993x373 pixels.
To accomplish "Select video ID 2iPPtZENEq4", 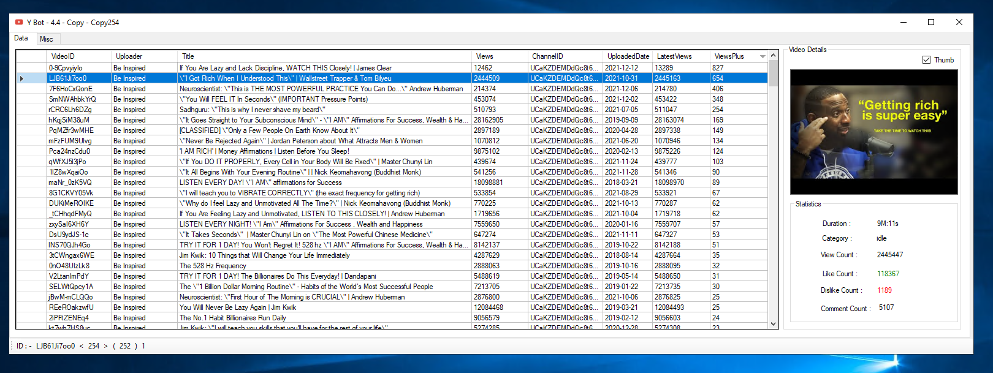I will [69, 318].
